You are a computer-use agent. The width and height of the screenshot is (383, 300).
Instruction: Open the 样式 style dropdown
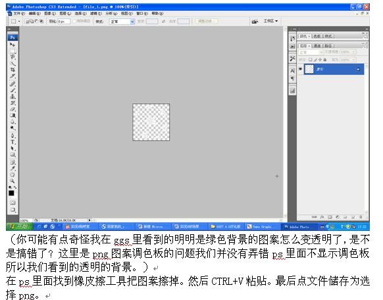122,22
